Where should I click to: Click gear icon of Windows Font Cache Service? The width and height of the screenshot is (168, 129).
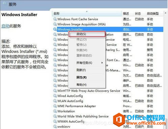pyautogui.click(x=55, y=19)
